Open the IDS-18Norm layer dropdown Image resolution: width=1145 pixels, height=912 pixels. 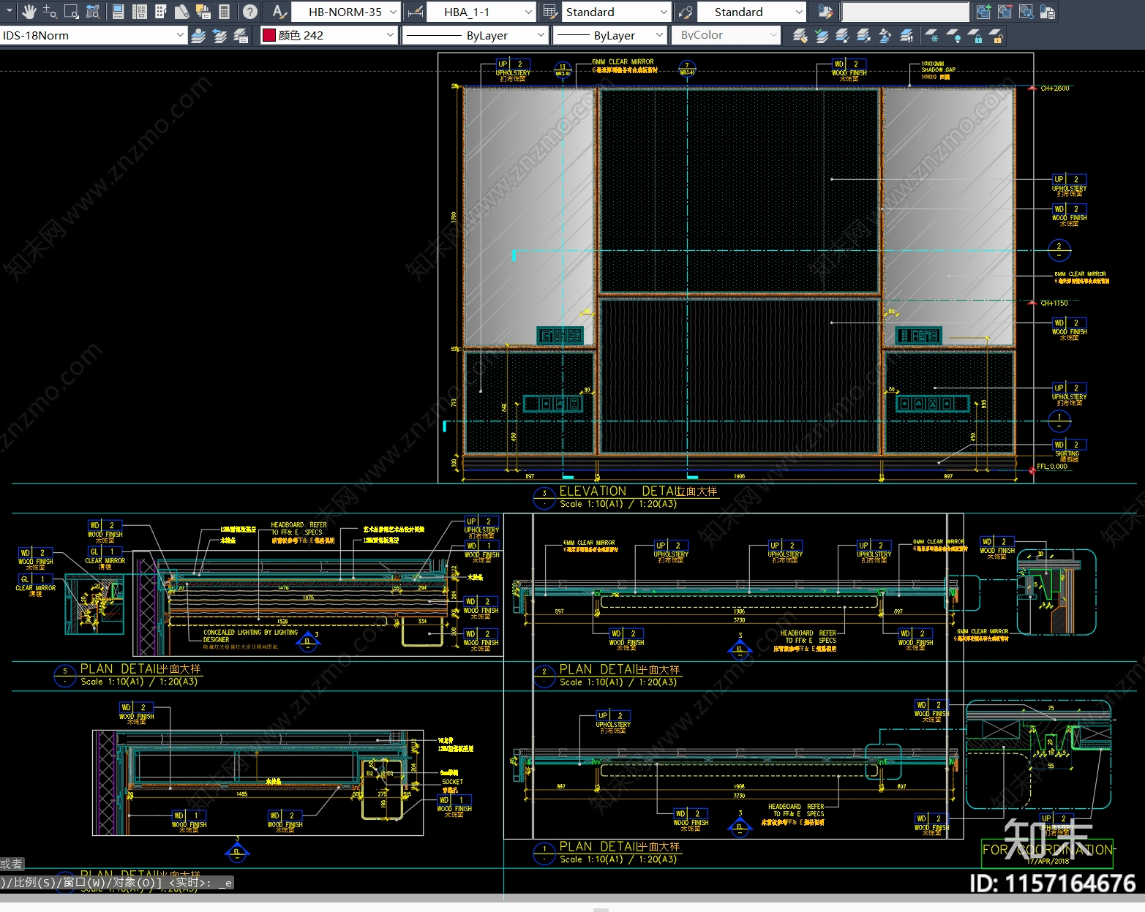point(180,35)
